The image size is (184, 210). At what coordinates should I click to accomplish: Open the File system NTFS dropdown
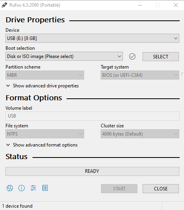tap(45, 134)
